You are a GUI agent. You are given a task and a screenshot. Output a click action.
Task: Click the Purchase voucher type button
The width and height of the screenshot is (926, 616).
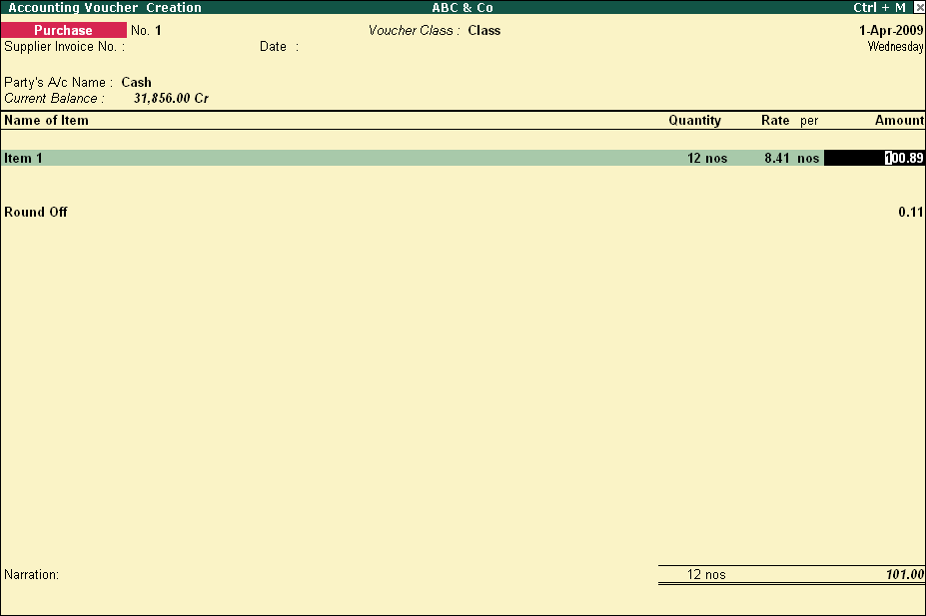pos(64,31)
